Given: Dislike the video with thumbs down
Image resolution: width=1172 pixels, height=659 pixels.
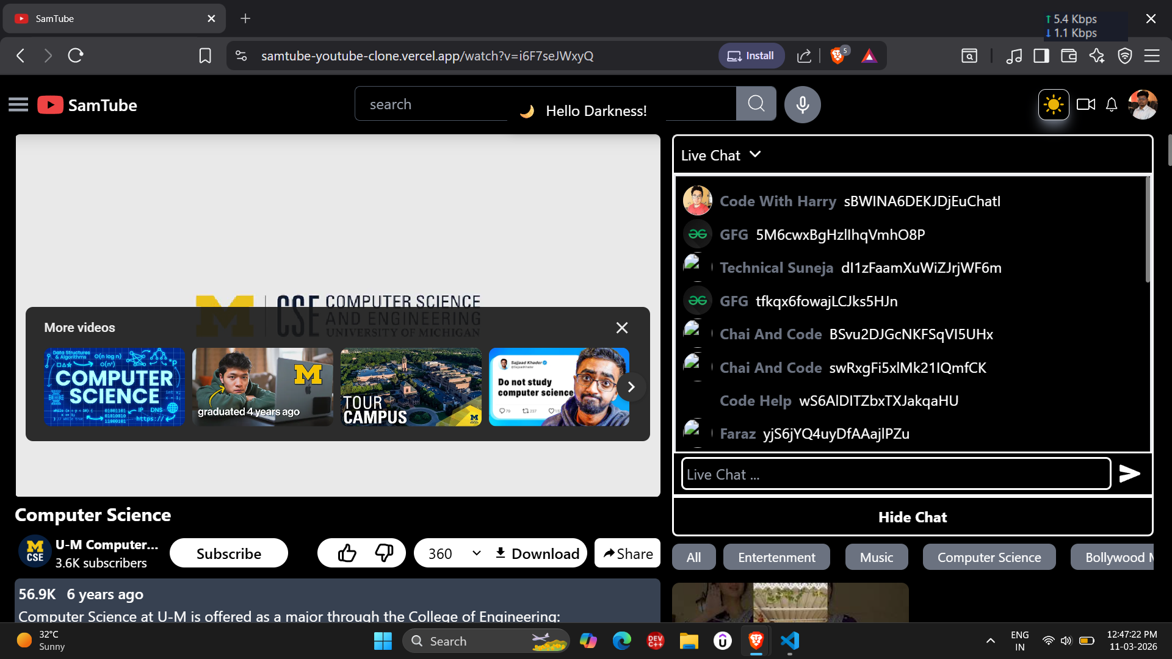Looking at the screenshot, I should pos(384,553).
